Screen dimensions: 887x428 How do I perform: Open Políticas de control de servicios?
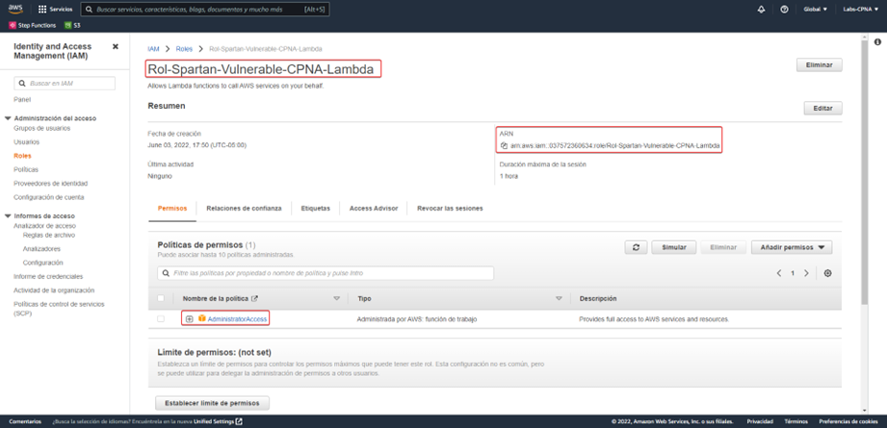(x=60, y=309)
